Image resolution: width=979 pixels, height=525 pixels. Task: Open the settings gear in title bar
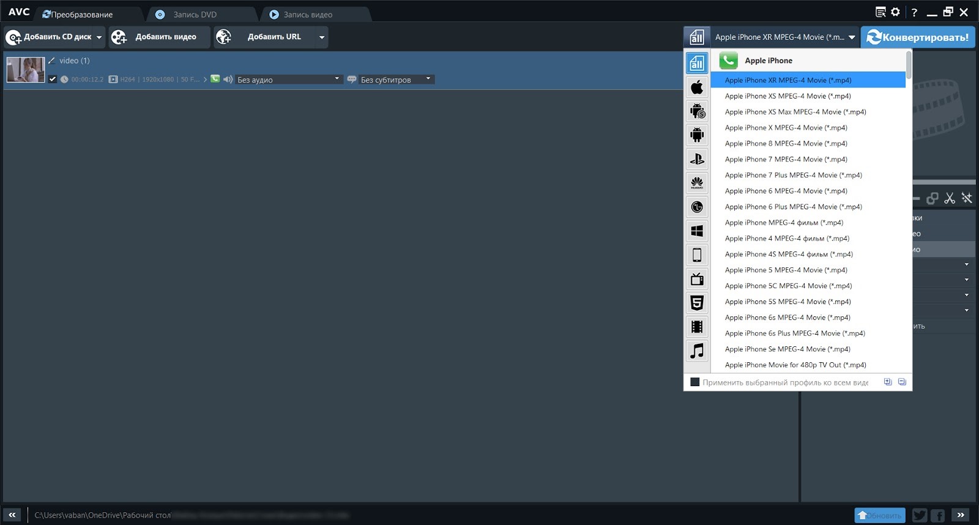pos(895,12)
